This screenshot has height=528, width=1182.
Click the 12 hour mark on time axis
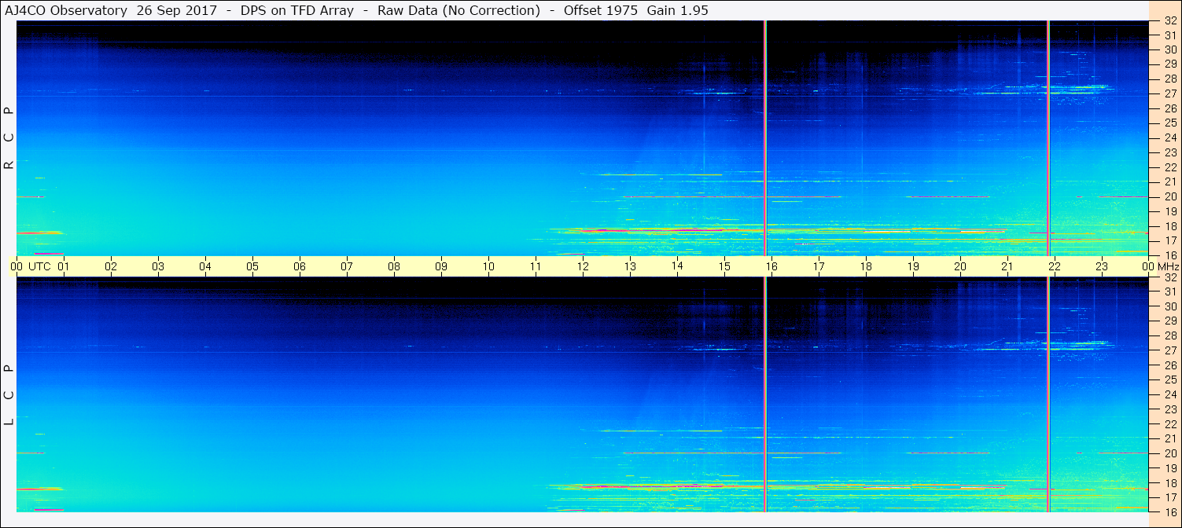583,266
